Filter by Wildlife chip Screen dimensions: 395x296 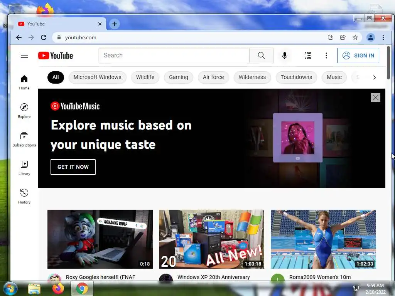point(145,77)
